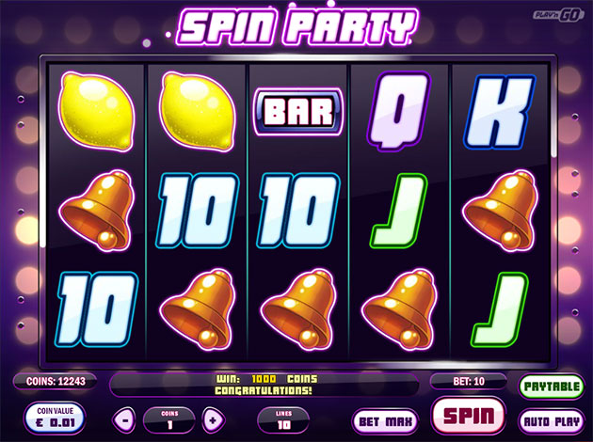
Task: Click the bell in the fifth reel
Action: coord(500,211)
